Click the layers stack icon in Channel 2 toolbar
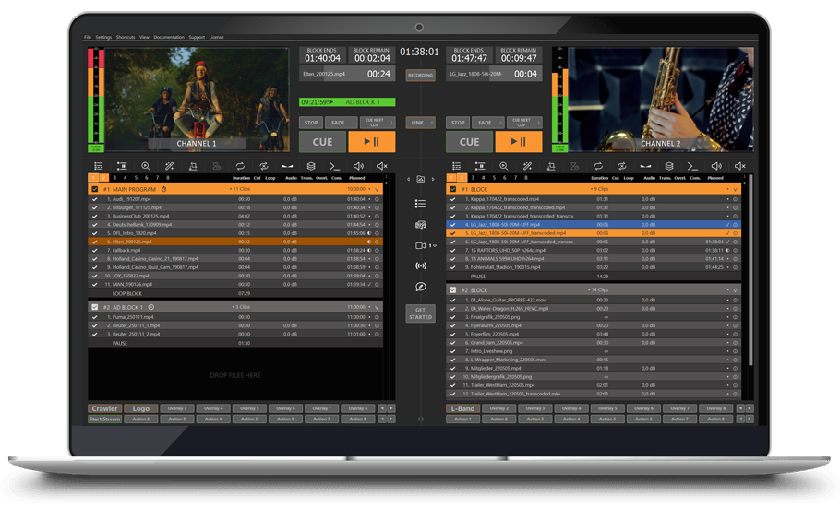The image size is (840, 507). coord(668,166)
